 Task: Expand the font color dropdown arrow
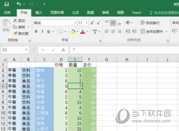coord(87,32)
